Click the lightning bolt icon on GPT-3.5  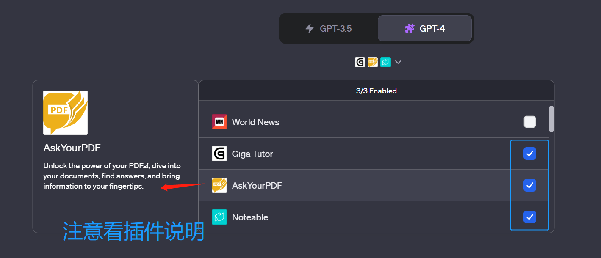pos(310,28)
